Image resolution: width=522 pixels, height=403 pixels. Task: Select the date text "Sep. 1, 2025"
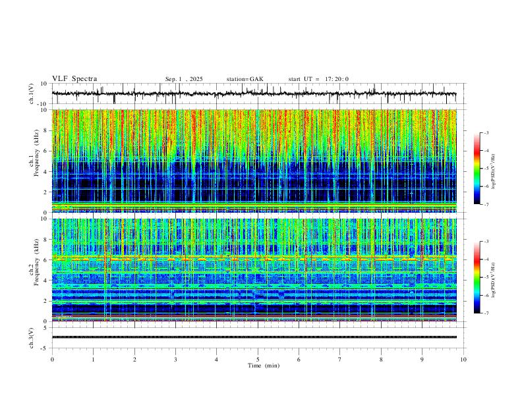pyautogui.click(x=184, y=79)
